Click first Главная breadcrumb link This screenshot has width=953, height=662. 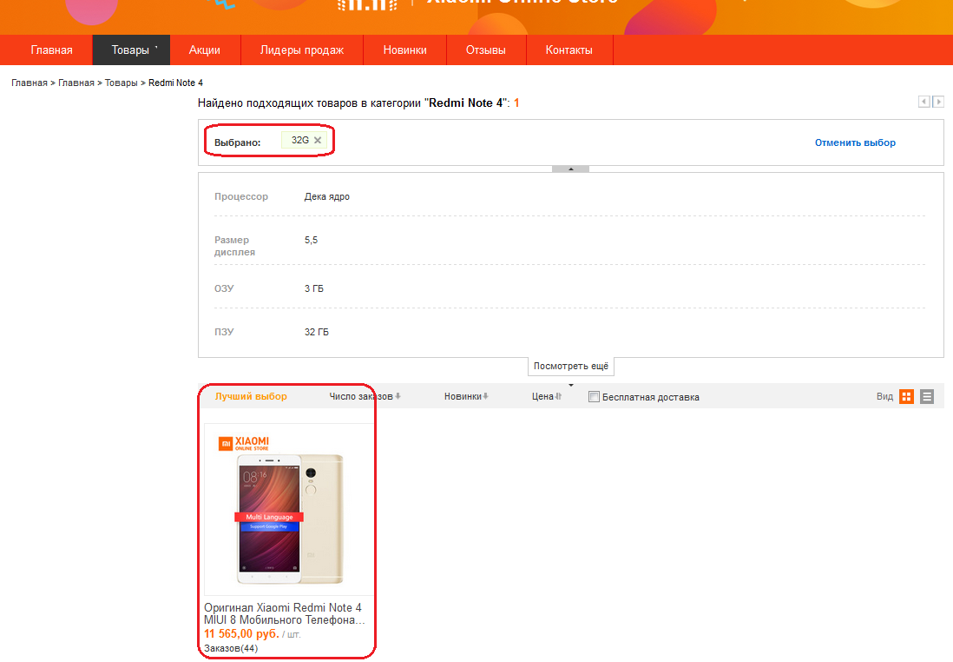pos(30,83)
